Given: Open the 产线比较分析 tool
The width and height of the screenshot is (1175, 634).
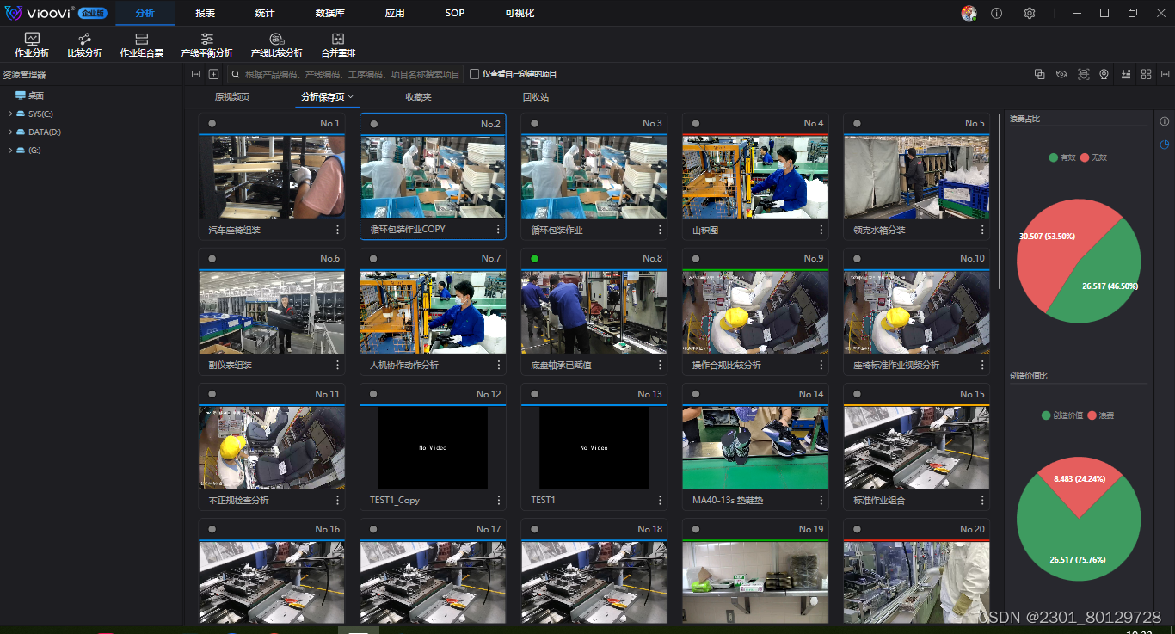Looking at the screenshot, I should click(x=276, y=45).
